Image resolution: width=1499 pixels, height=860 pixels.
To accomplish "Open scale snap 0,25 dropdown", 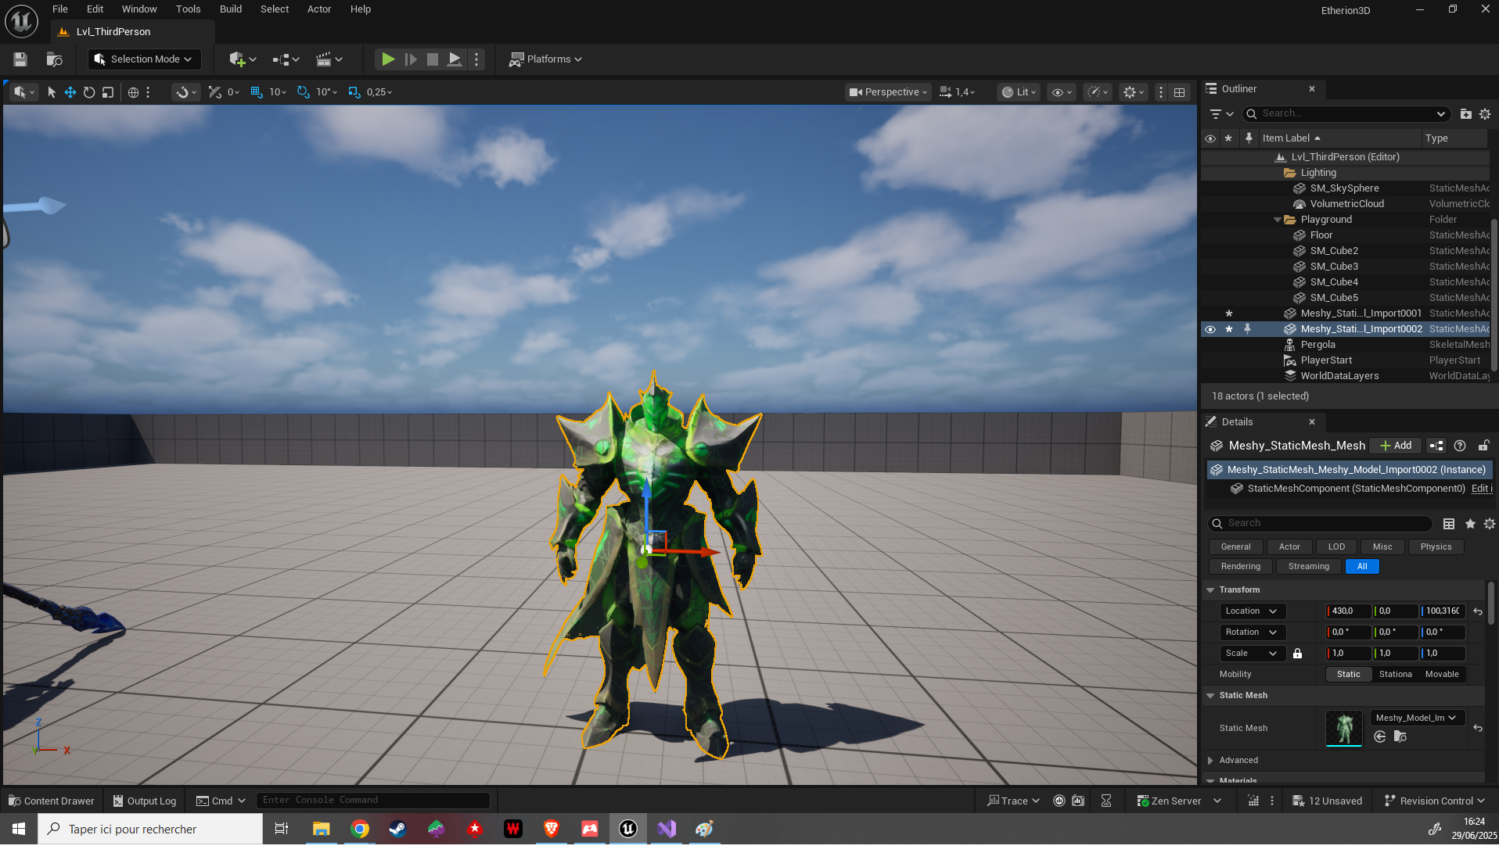I will 379,92.
